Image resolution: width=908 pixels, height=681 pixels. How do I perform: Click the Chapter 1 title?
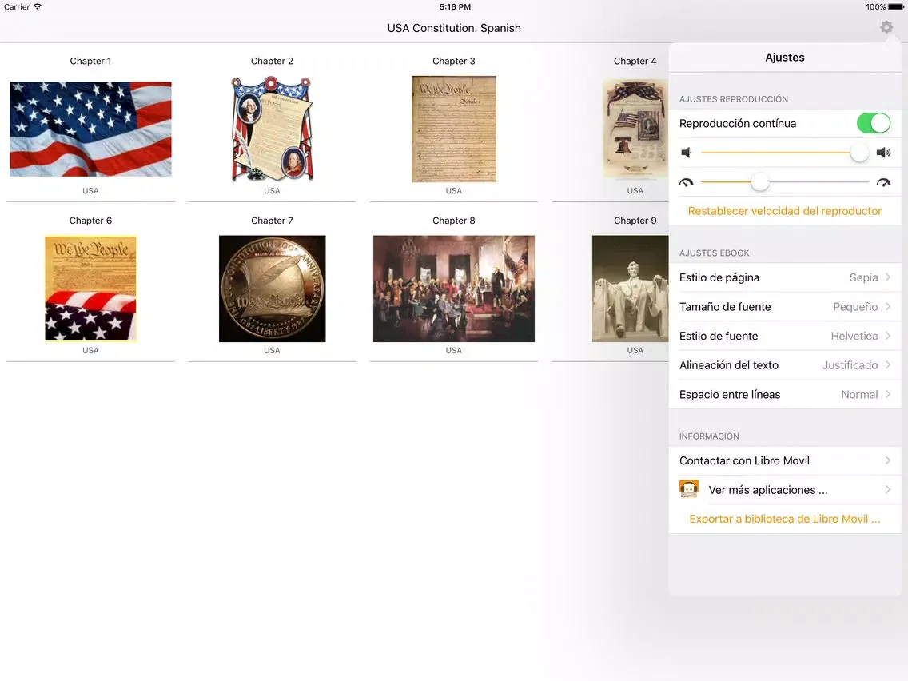point(90,61)
